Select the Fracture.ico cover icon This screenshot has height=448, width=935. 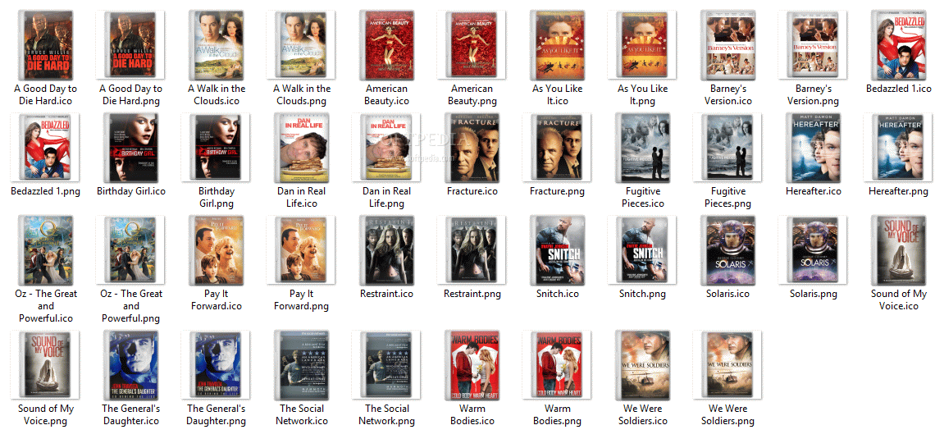click(472, 148)
